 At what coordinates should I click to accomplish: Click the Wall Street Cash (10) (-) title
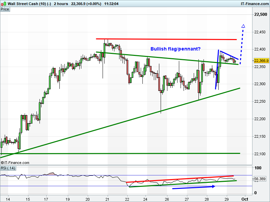pos(29,4)
